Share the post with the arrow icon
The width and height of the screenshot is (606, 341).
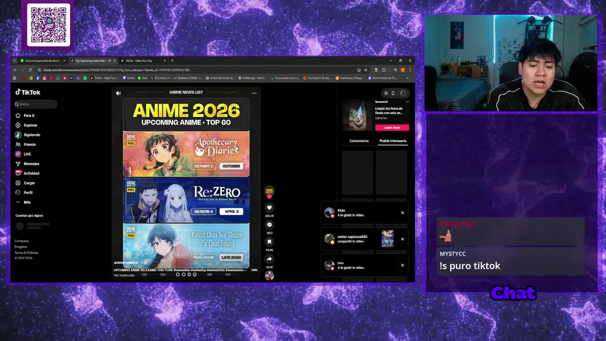coord(269,259)
